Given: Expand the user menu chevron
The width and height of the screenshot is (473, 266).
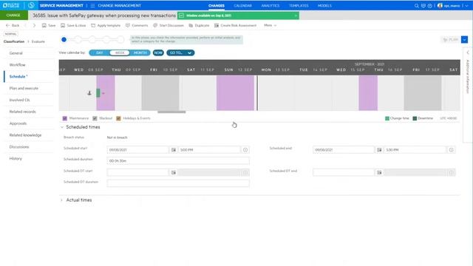Looking at the screenshot, I should pos(466,6).
